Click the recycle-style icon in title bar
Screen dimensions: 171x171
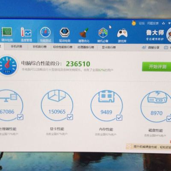[x=163, y=23]
